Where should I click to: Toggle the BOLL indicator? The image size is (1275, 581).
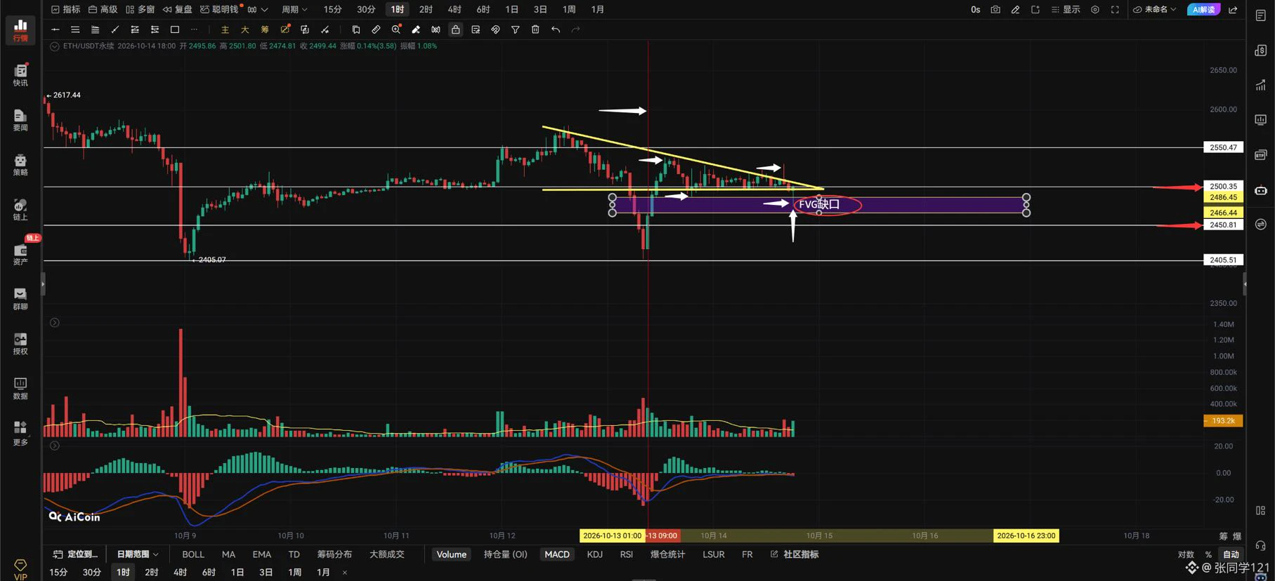pyautogui.click(x=193, y=554)
